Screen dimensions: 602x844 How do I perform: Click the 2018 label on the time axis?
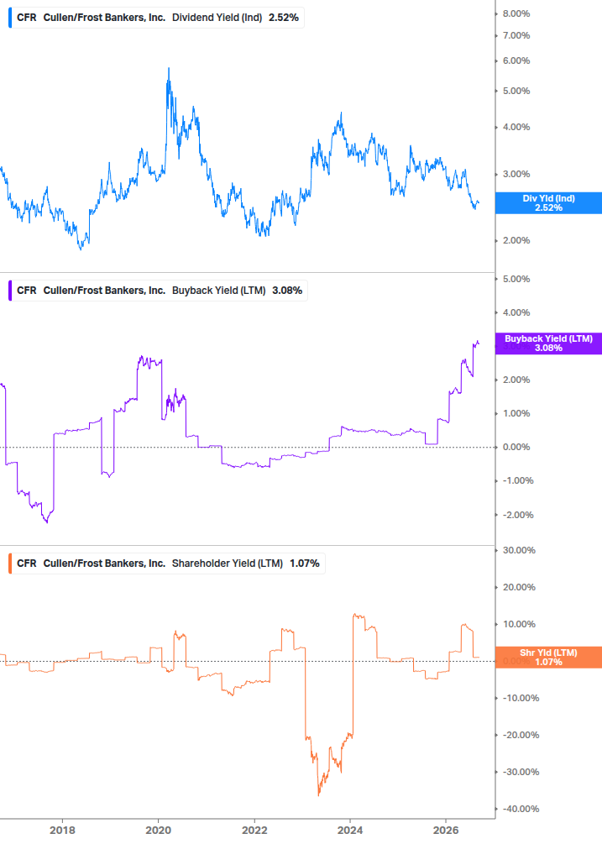tap(62, 830)
